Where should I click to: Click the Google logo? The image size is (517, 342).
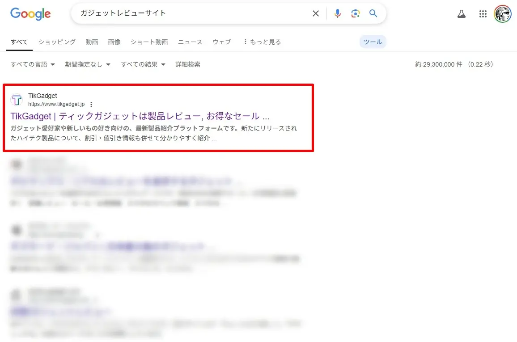30,14
